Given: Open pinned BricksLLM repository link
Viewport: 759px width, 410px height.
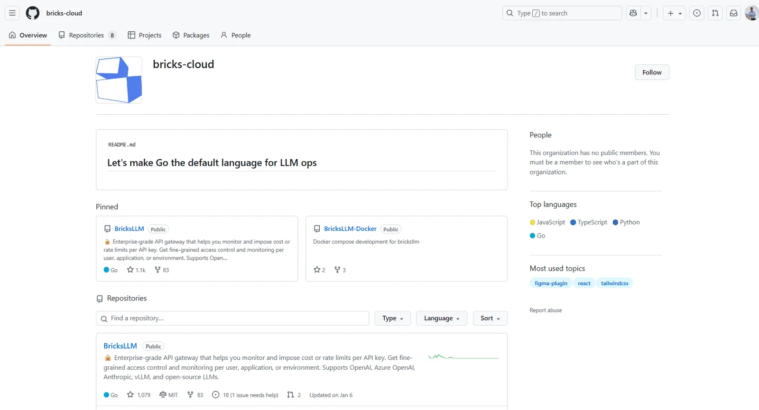Looking at the screenshot, I should coord(129,228).
